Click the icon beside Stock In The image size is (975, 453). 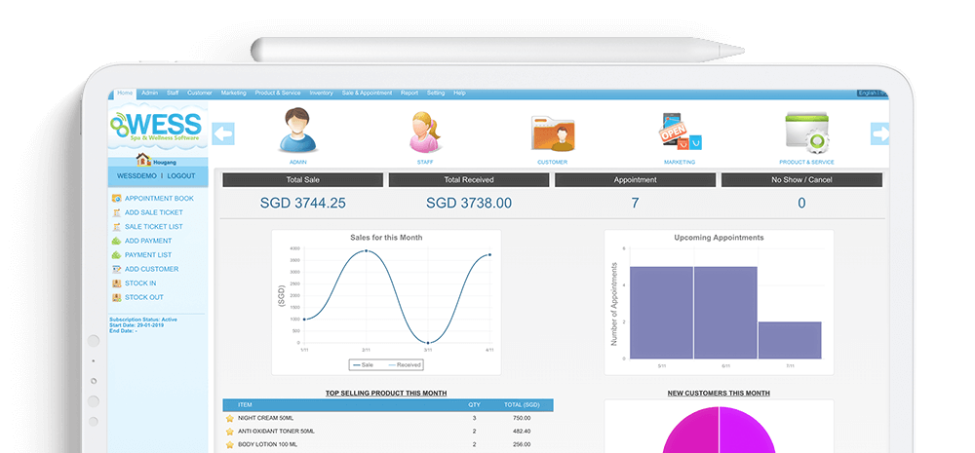point(116,283)
